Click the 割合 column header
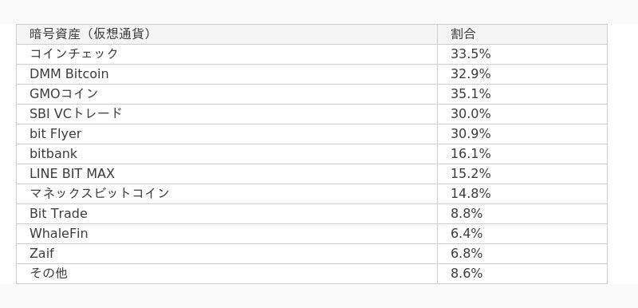The height and width of the screenshot is (308, 638). click(x=522, y=34)
